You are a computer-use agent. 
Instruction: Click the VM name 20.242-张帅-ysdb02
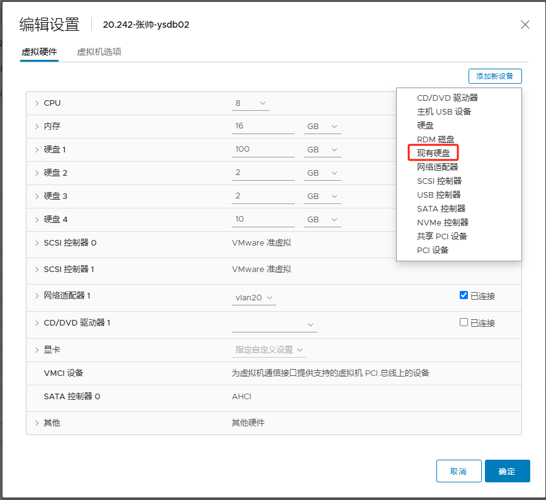146,25
